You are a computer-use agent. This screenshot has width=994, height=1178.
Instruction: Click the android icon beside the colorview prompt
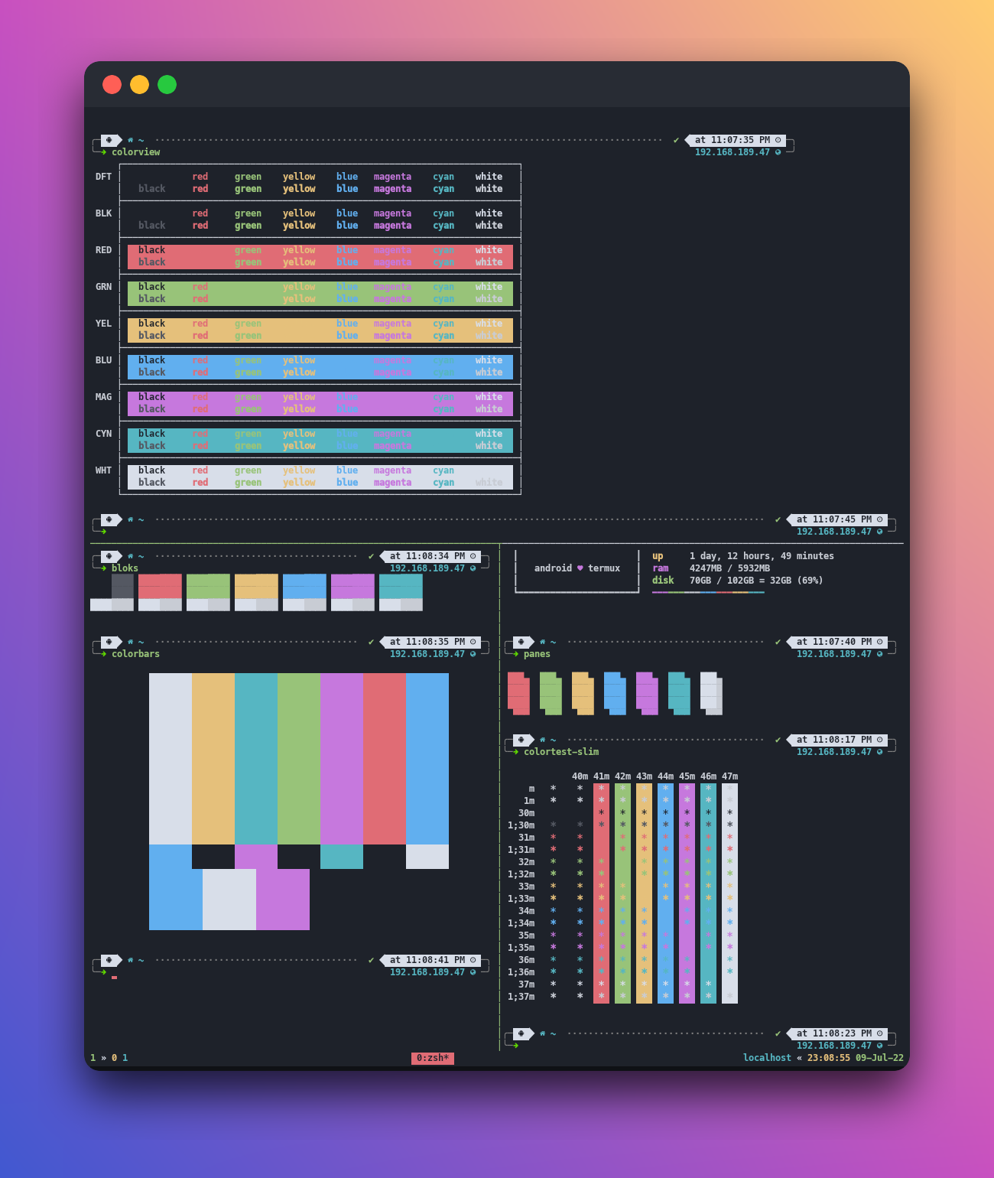[109, 140]
